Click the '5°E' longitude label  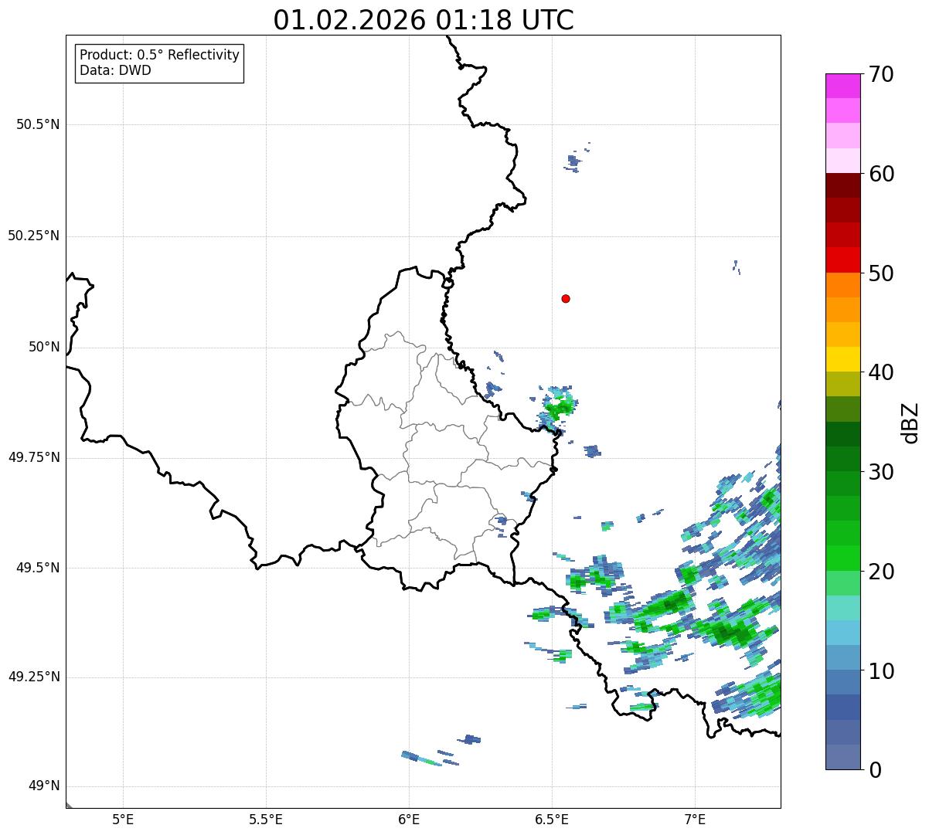(x=123, y=819)
